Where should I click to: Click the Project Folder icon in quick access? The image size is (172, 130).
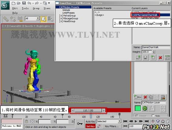click(x=45, y=3)
